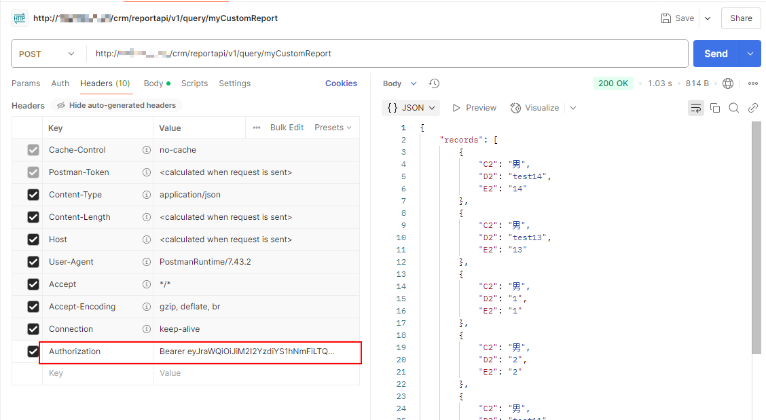Show info for Accept-Encoding header
The image size is (766, 420).
(146, 307)
